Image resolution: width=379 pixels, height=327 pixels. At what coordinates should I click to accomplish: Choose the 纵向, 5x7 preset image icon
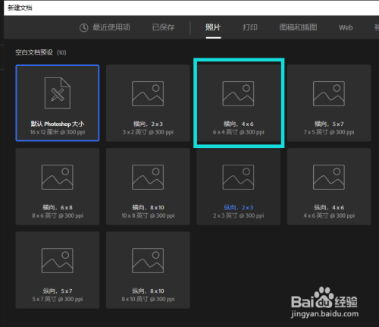(x=58, y=260)
